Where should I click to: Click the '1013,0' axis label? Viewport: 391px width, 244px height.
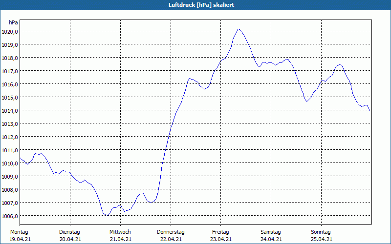click(10, 124)
